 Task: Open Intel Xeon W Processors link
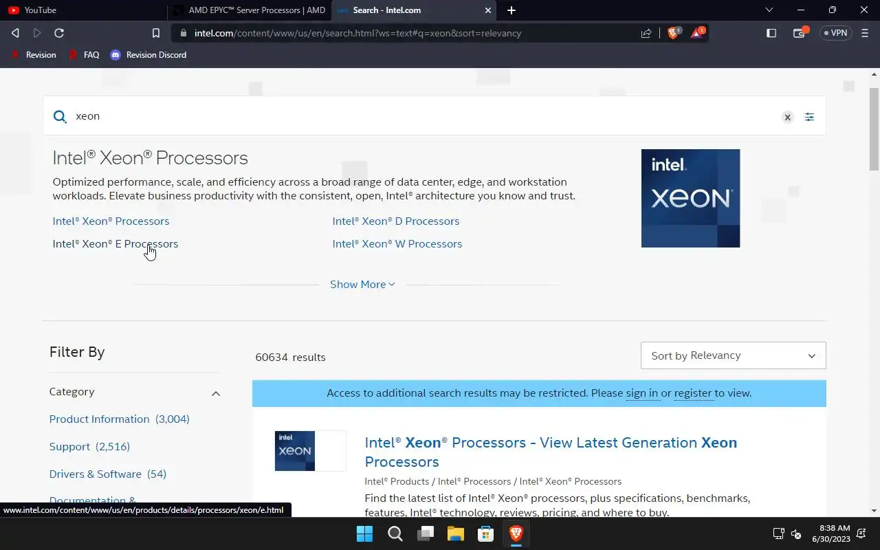click(397, 244)
